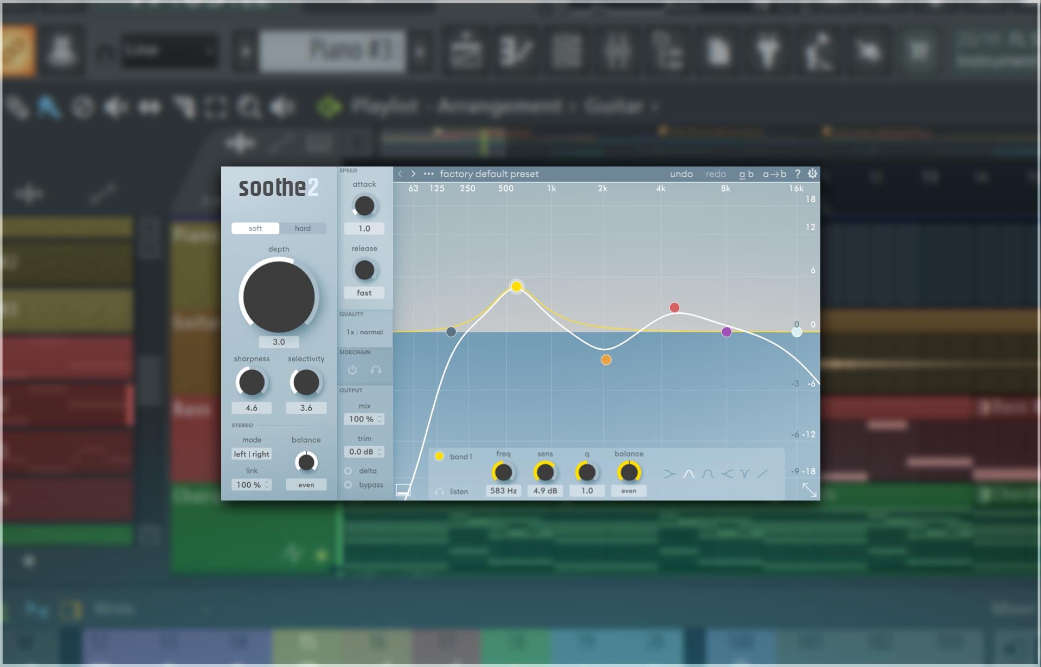Click the band listen headphones icon
Screen dimensions: 1041x667
click(439, 492)
